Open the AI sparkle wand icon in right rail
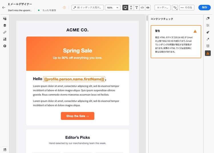The height and width of the screenshot is (153, 214). point(208,39)
